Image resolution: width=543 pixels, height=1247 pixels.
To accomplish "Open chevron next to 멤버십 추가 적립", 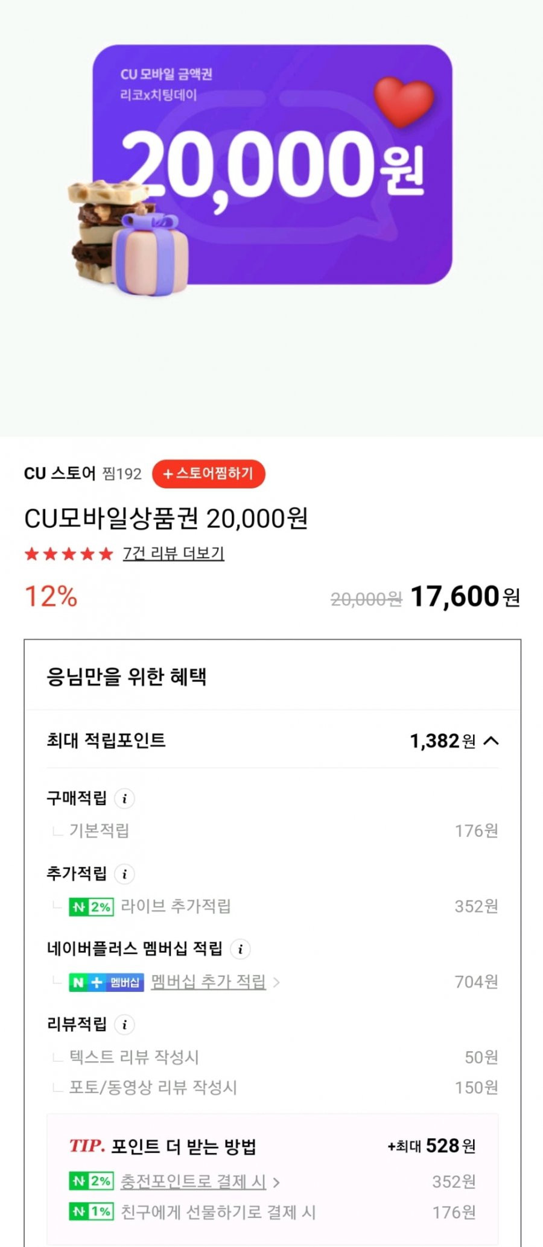I will (276, 982).
